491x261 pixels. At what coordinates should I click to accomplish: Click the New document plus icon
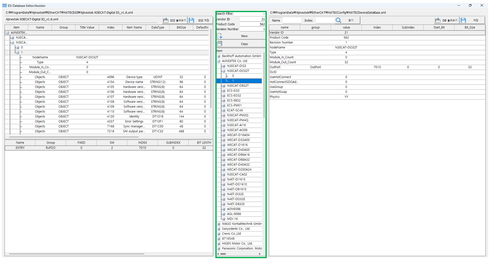tap(219, 36)
